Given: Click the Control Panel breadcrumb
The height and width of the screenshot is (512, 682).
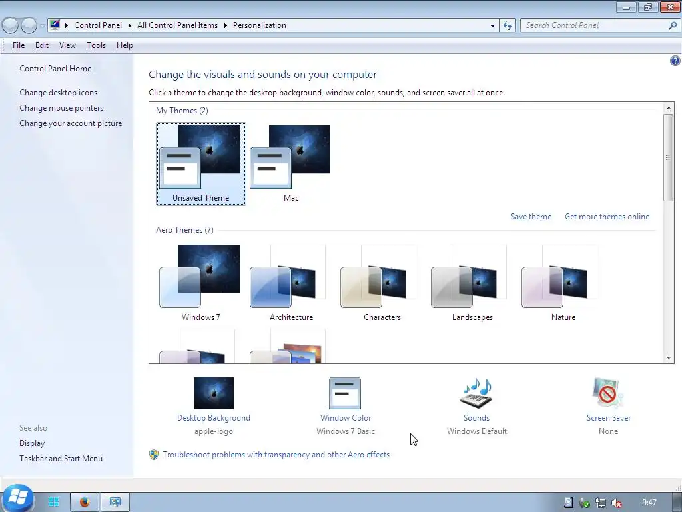Looking at the screenshot, I should 98,25.
